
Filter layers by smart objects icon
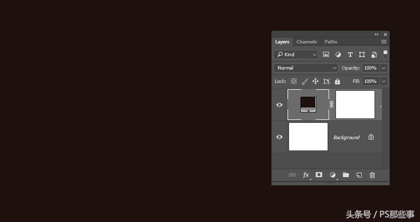click(x=374, y=55)
